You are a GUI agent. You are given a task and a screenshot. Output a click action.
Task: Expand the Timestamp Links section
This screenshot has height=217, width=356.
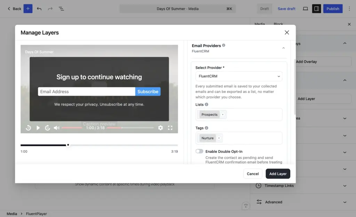[x=345, y=186]
